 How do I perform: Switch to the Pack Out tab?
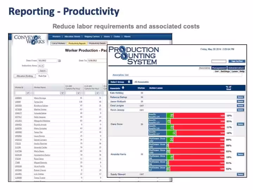pyautogui.click(x=42, y=76)
